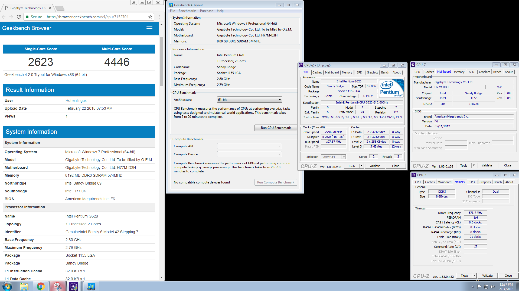Click Close button in CPU-Z jcpej5 window

[x=396, y=166]
